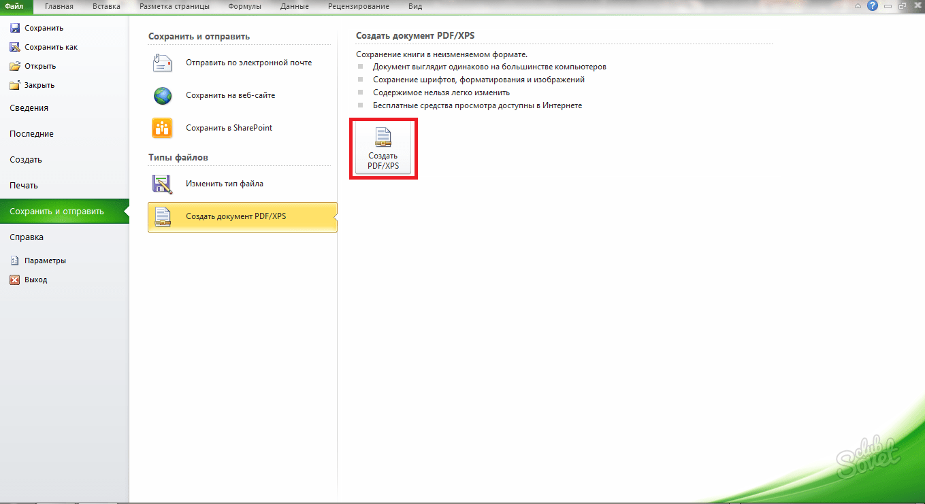The width and height of the screenshot is (925, 504).
Task: Choose Закрыть to close the workbook
Action: tap(39, 85)
